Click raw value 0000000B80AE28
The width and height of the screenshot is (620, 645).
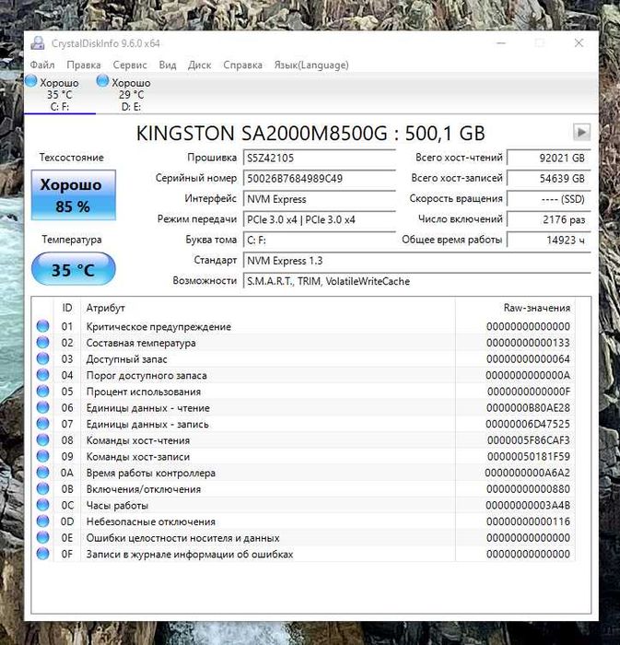[528, 407]
